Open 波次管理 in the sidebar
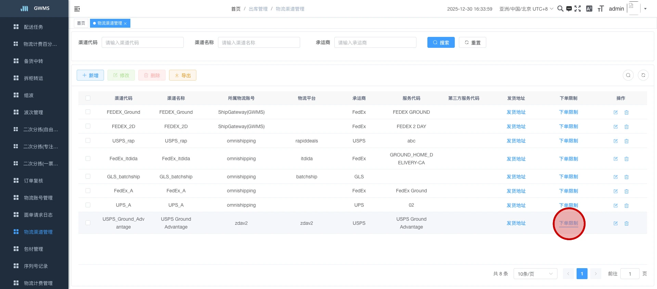 [34, 112]
